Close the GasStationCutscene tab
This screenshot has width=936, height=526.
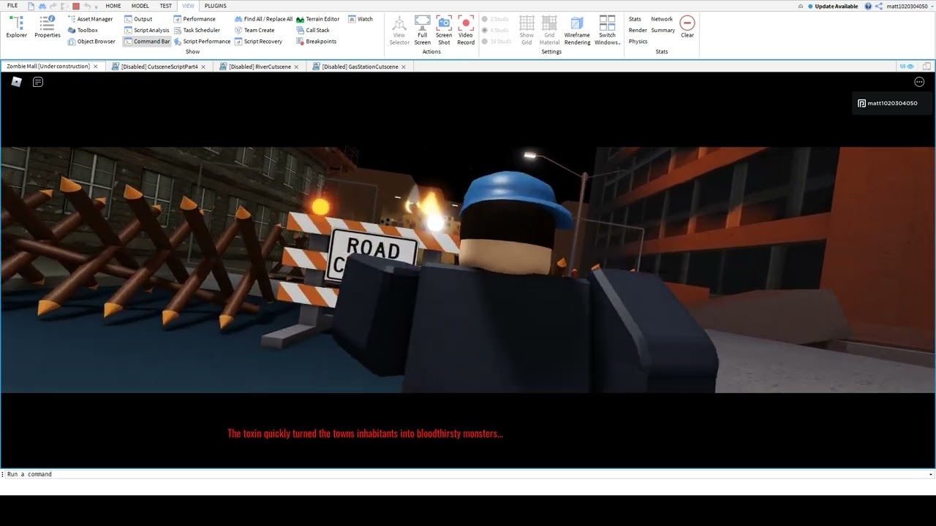pyautogui.click(x=404, y=66)
